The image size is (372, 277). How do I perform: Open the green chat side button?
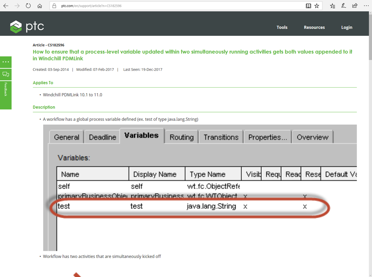pyautogui.click(x=6, y=74)
